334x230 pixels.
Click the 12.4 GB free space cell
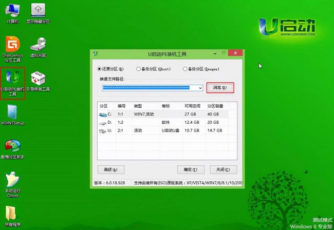192,122
